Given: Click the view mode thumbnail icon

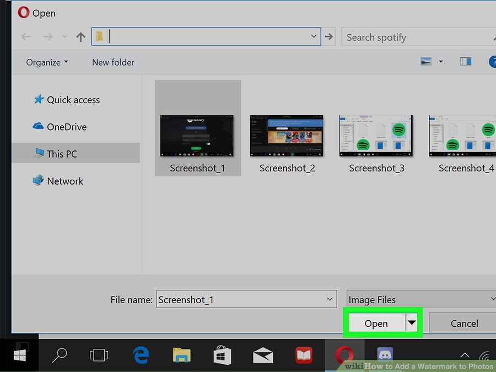Looking at the screenshot, I should 426,61.
